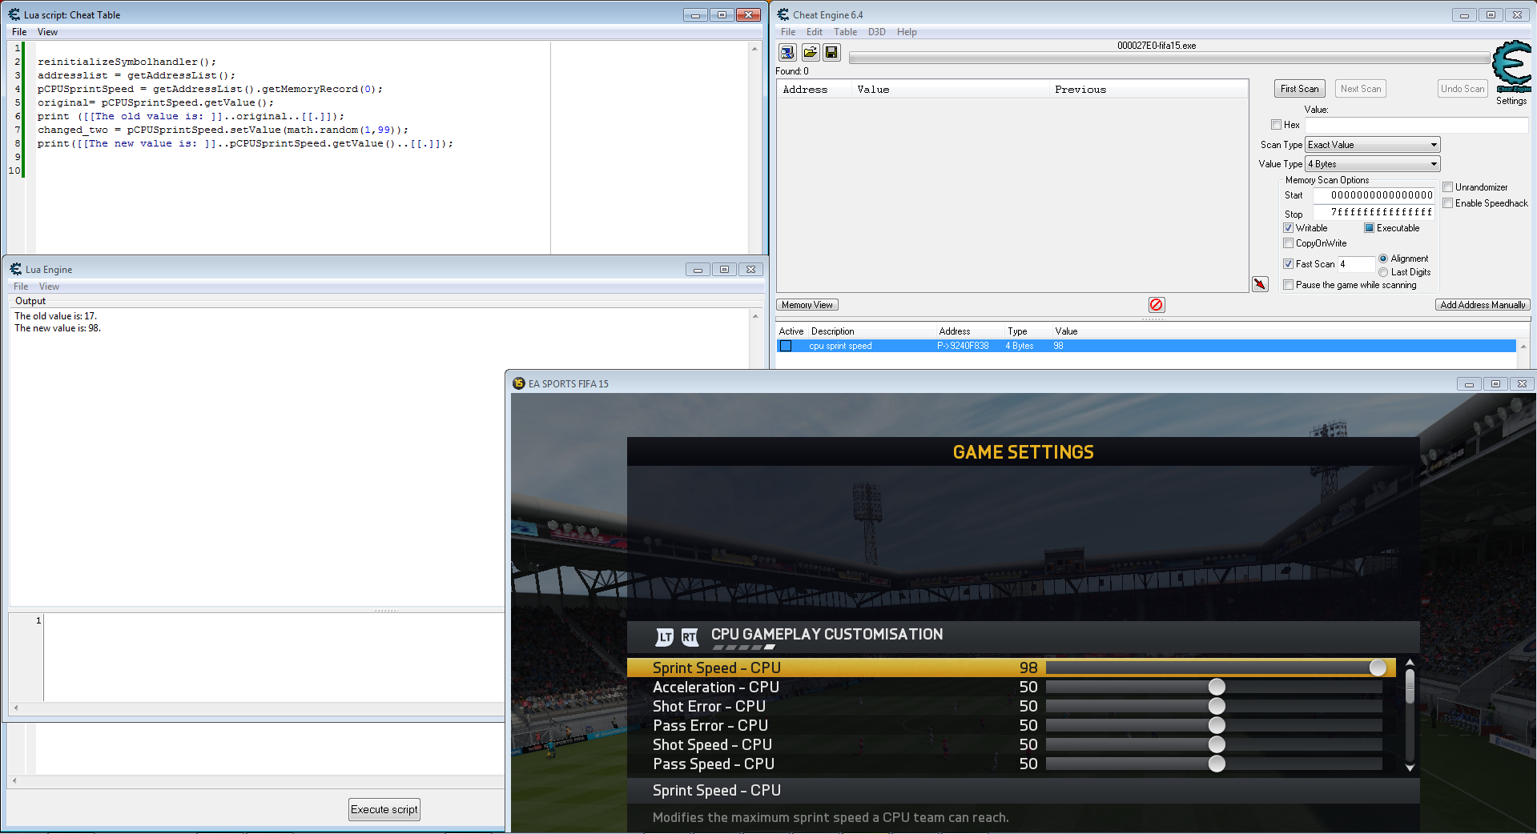Click the save floppy disk icon

click(x=831, y=53)
